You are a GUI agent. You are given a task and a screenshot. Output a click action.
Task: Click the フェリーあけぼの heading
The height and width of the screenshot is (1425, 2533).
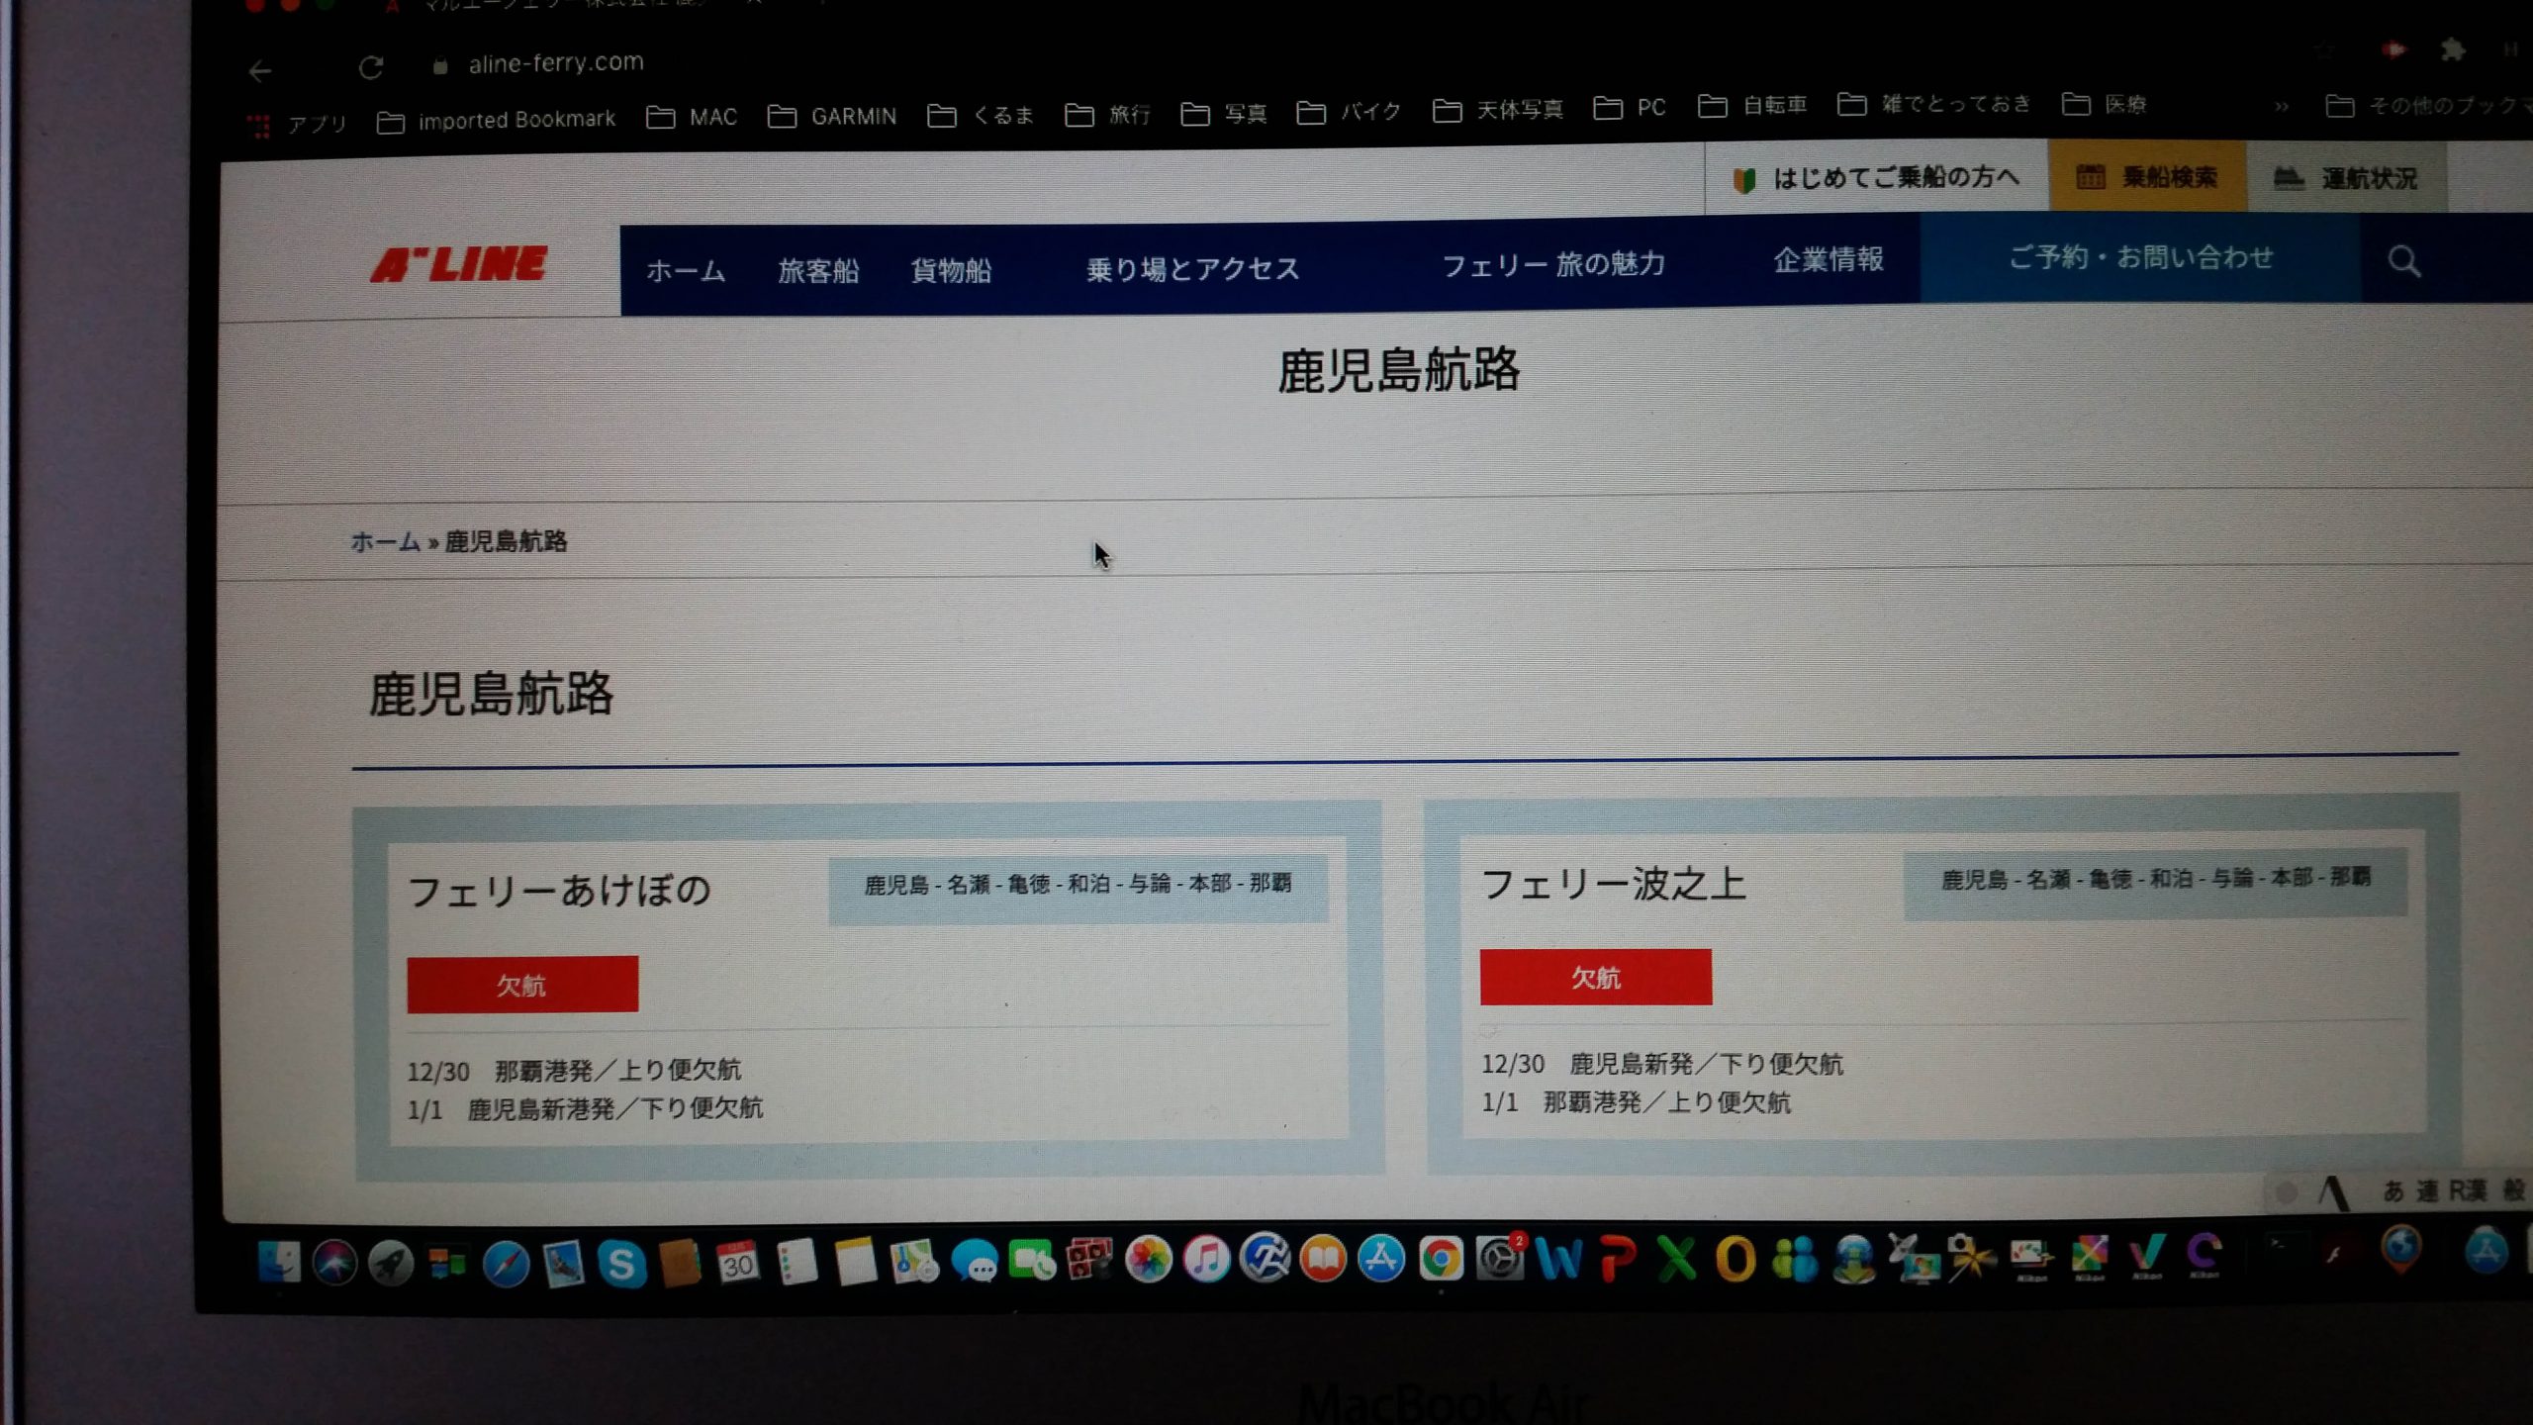pos(559,891)
